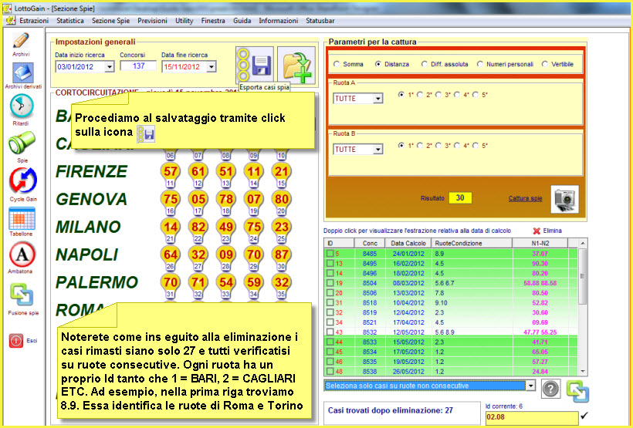This screenshot has width=633, height=428.
Task: Select the Somma radio option
Action: click(x=337, y=64)
